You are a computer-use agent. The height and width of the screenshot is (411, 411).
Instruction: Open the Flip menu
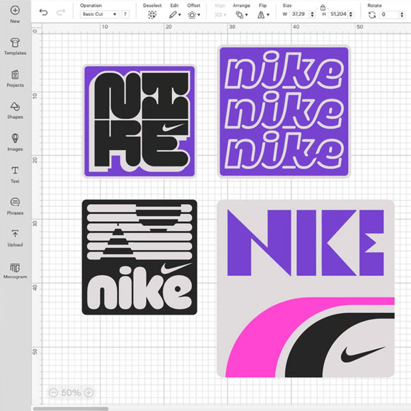pyautogui.click(x=263, y=15)
